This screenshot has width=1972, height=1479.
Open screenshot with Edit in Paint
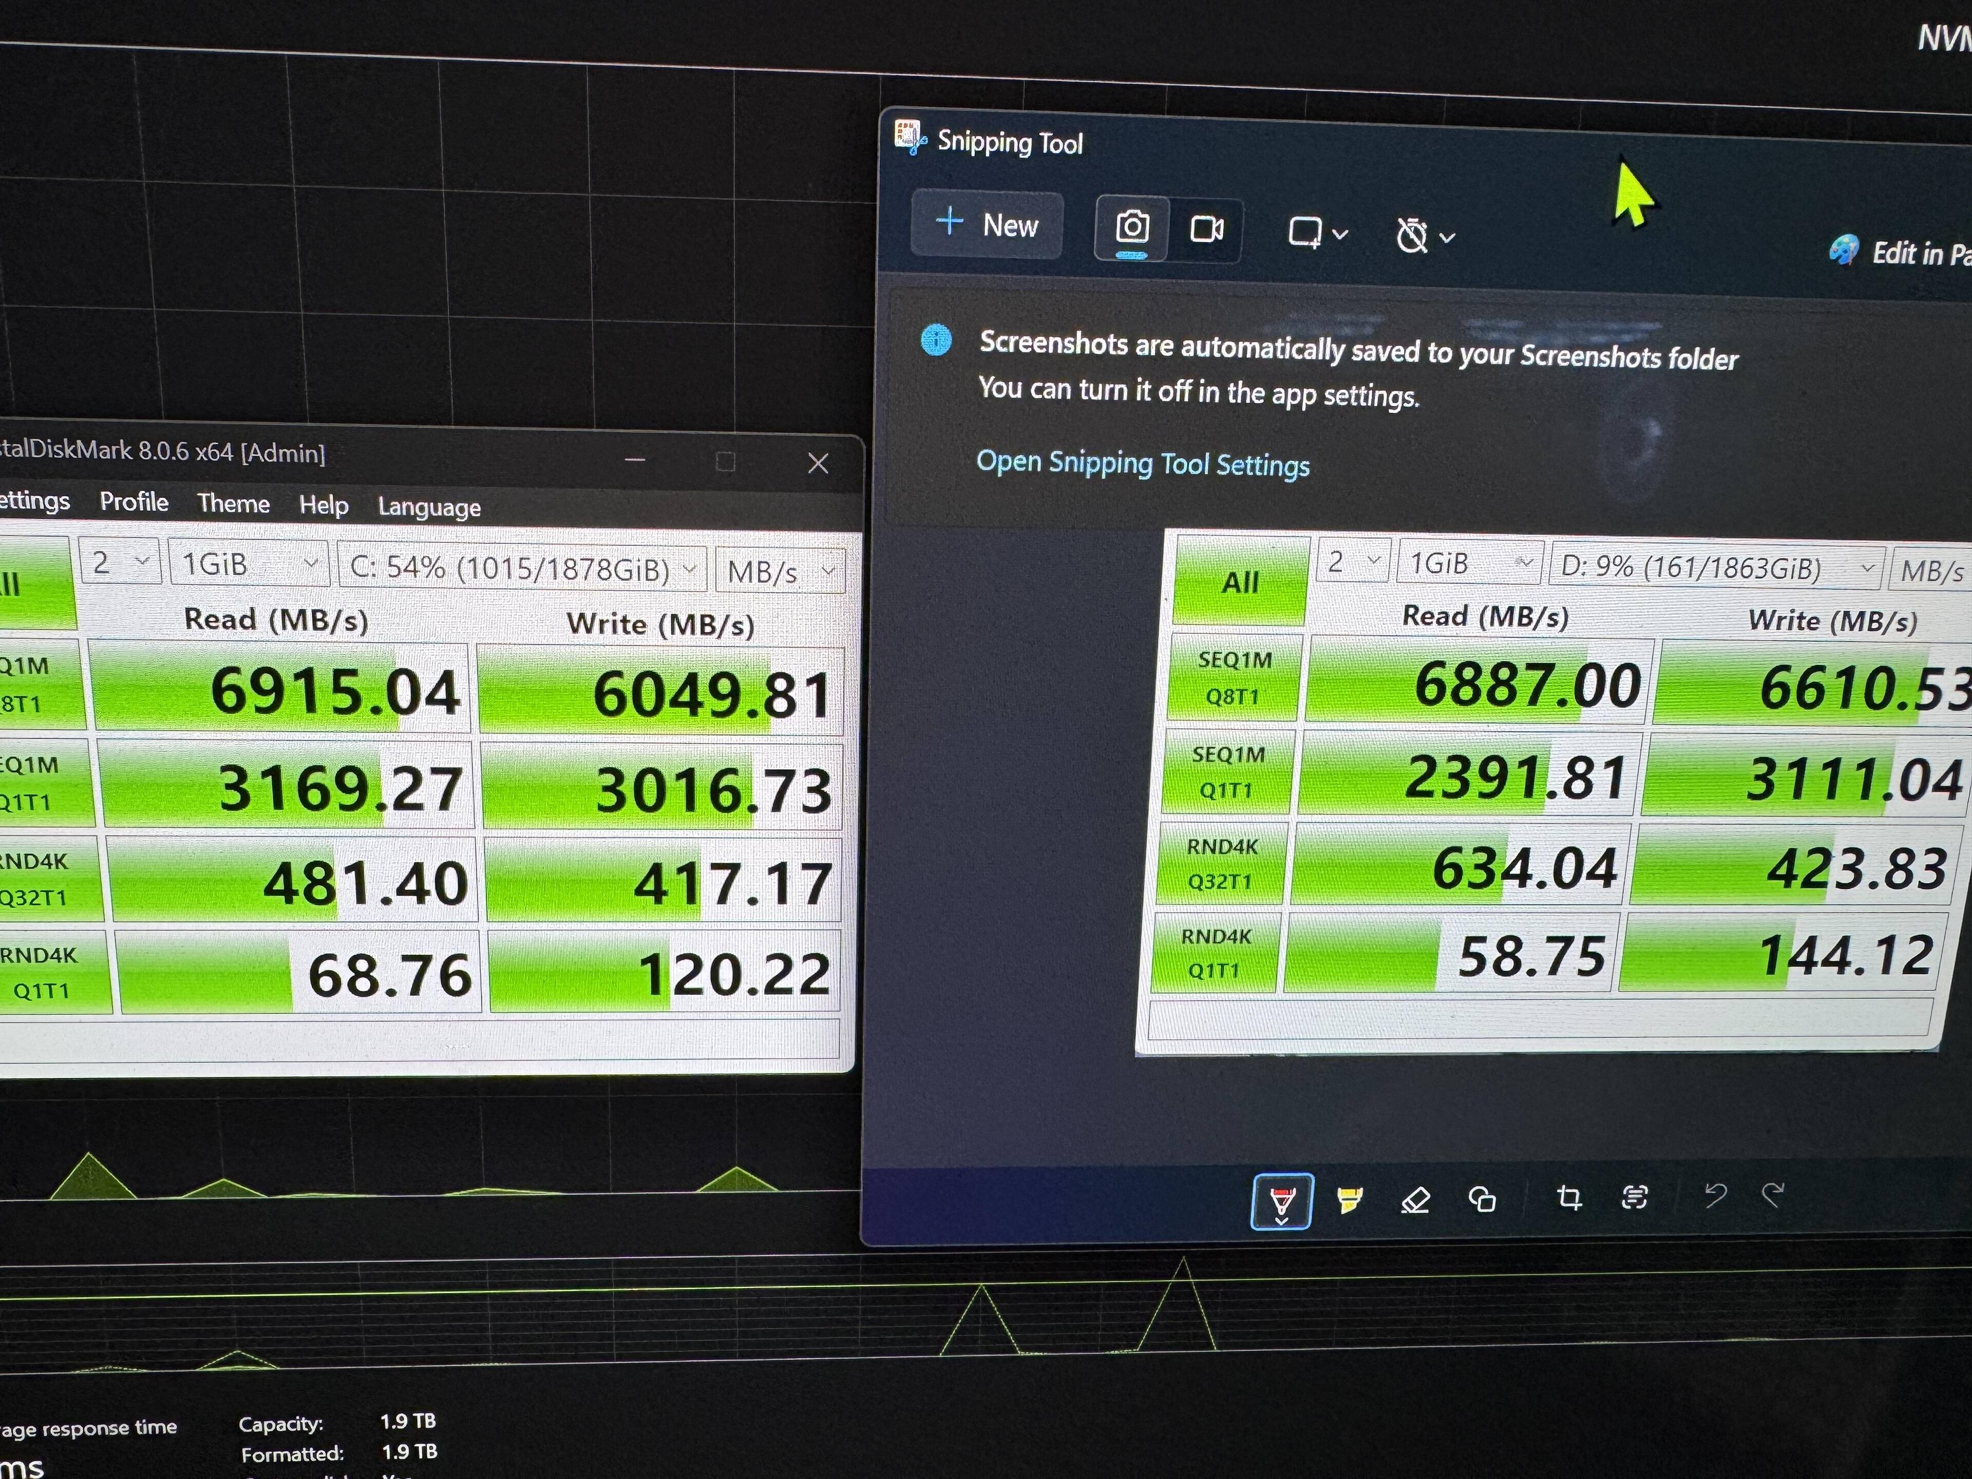pos(1900,253)
